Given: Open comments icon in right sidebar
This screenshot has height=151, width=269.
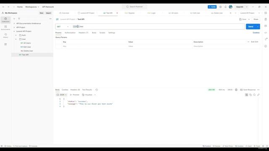Looking at the screenshot, I should click(266, 26).
